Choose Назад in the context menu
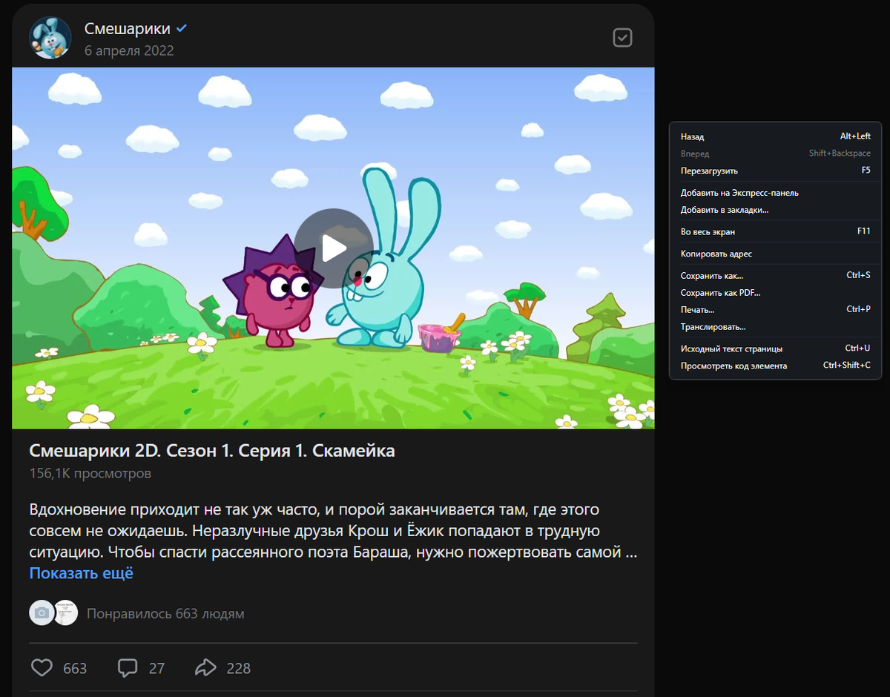This screenshot has height=697, width=890. click(x=776, y=136)
